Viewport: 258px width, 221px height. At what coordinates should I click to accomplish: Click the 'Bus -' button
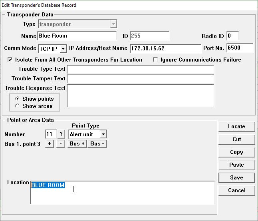point(97,144)
